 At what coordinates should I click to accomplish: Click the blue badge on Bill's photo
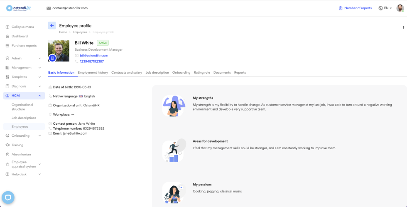52,58
